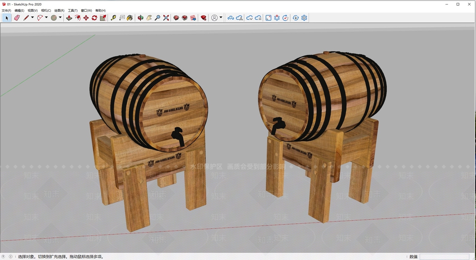This screenshot has width=476, height=260.
Task: Select the Arc tool
Action: point(40,18)
